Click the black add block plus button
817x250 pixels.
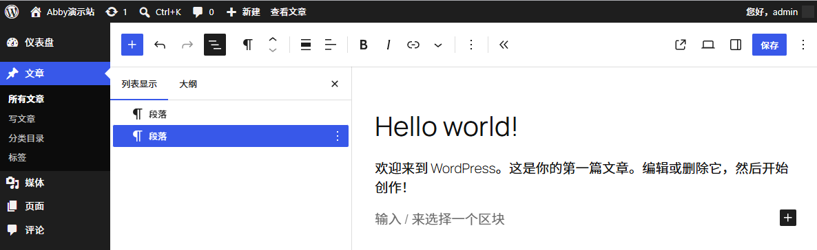click(x=788, y=218)
